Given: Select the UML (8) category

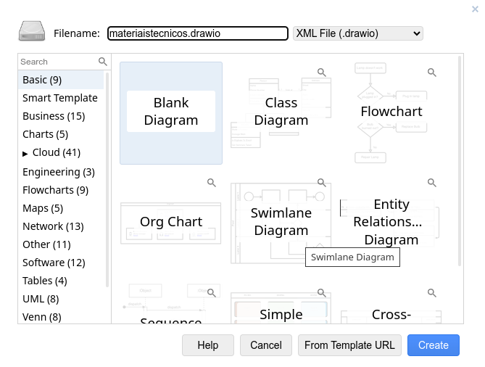Looking at the screenshot, I should [x=41, y=299].
